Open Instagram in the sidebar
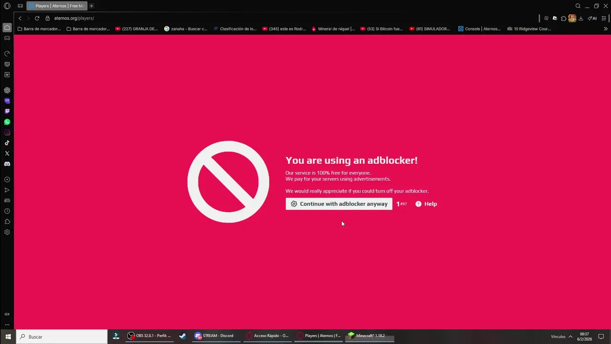This screenshot has height=344, width=611. [x=7, y=132]
